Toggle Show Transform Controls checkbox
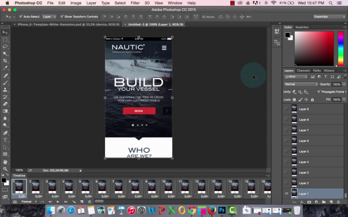 (62, 17)
